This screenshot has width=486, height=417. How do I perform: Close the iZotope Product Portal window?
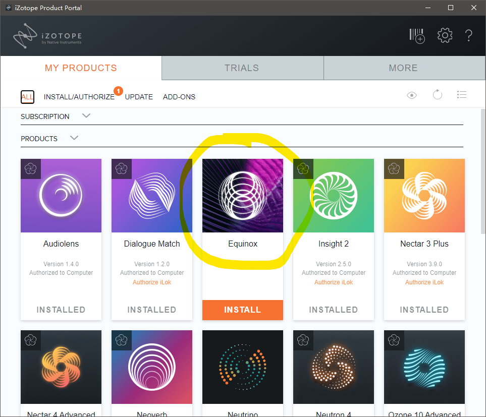pyautogui.click(x=473, y=8)
